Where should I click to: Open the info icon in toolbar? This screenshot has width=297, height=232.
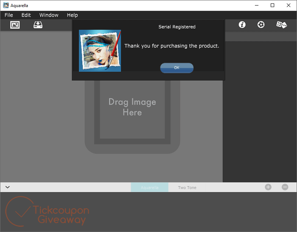coord(242,25)
